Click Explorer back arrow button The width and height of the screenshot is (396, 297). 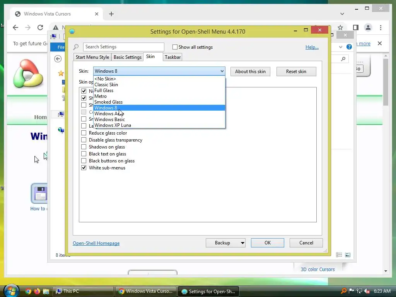click(x=58, y=59)
